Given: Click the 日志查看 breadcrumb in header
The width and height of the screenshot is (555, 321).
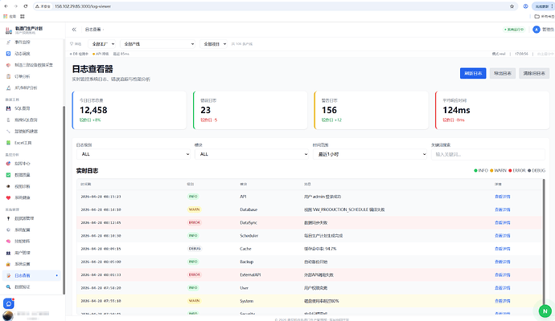Looking at the screenshot, I should pos(92,30).
